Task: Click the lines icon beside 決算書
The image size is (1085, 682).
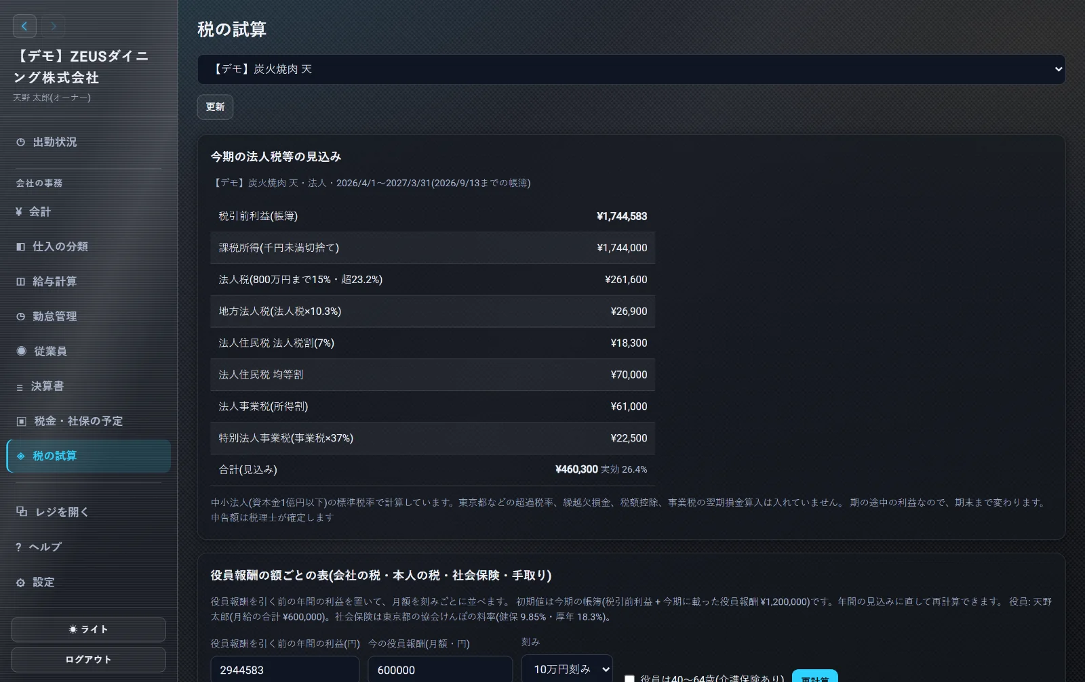Action: click(x=20, y=387)
